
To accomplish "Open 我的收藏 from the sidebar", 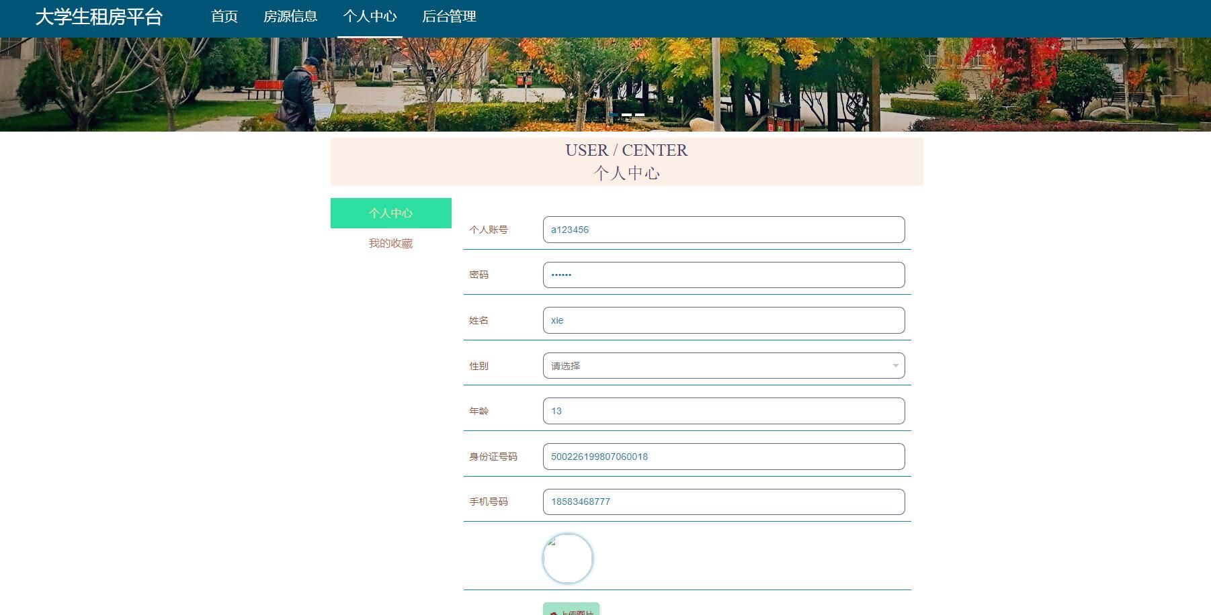I will tap(391, 243).
